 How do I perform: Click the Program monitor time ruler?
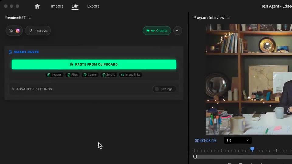pyautogui.click(x=243, y=150)
